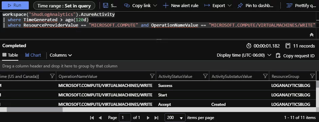Click the page number input field
This screenshot has width=319, height=122.
tap(125, 118)
